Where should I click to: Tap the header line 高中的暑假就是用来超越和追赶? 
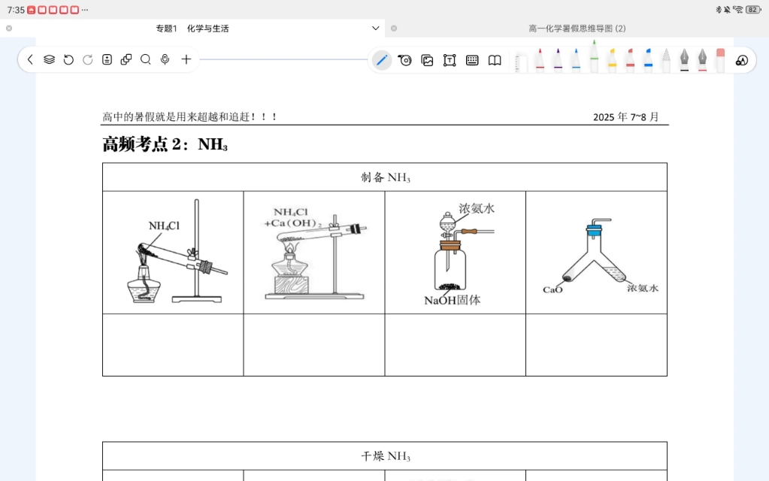[x=189, y=116]
